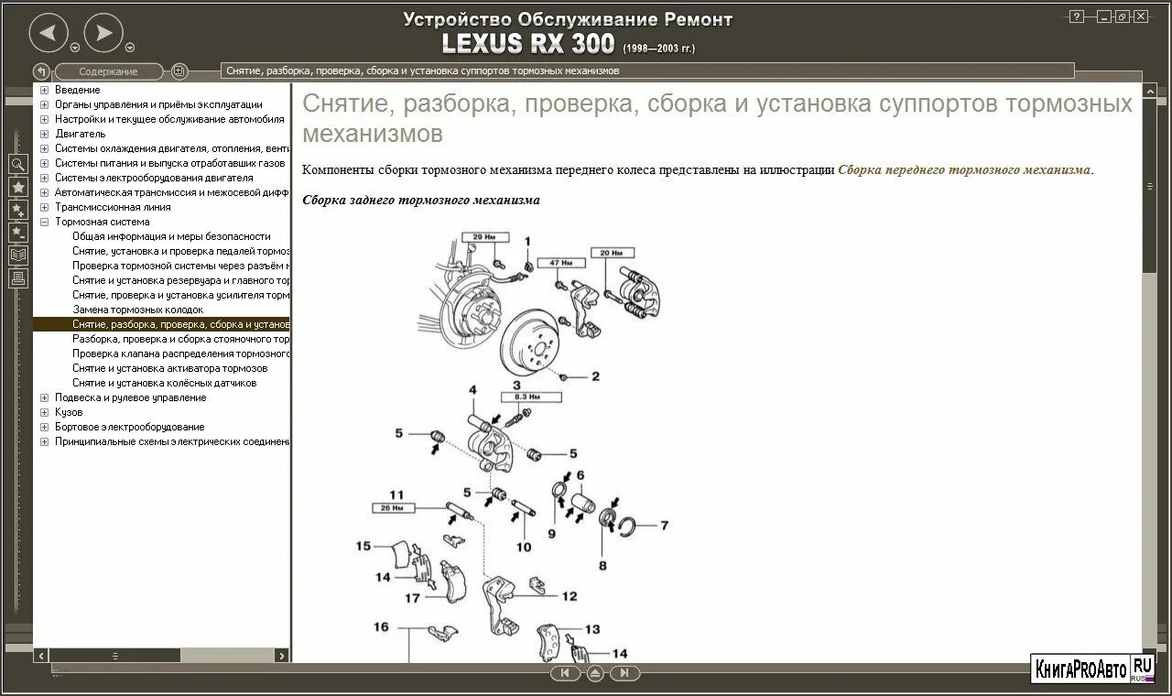Open Разборка, проверка и сборка стояночного тормоза
The image size is (1172, 696).
pos(180,339)
